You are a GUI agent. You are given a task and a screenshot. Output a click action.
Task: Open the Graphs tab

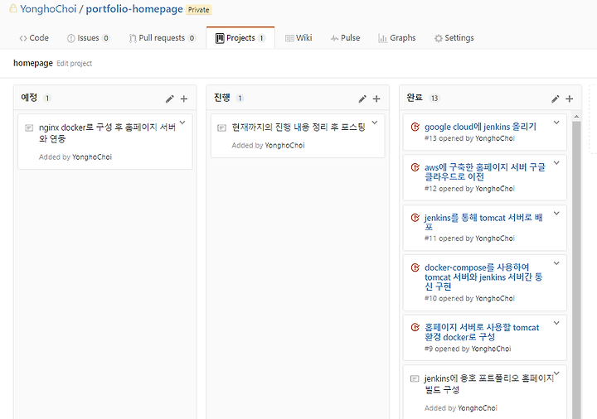tap(397, 38)
